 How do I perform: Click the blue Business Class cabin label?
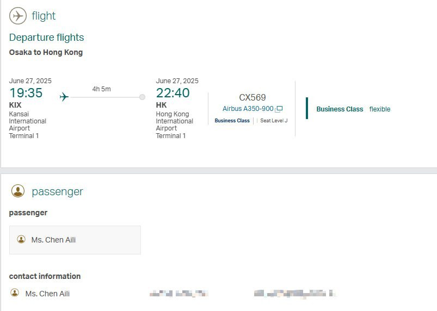click(232, 121)
